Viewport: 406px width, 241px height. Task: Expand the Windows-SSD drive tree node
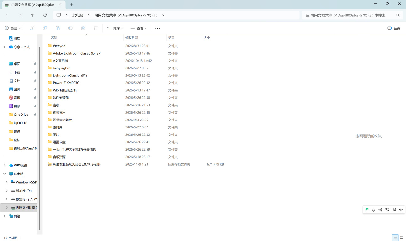point(7,182)
